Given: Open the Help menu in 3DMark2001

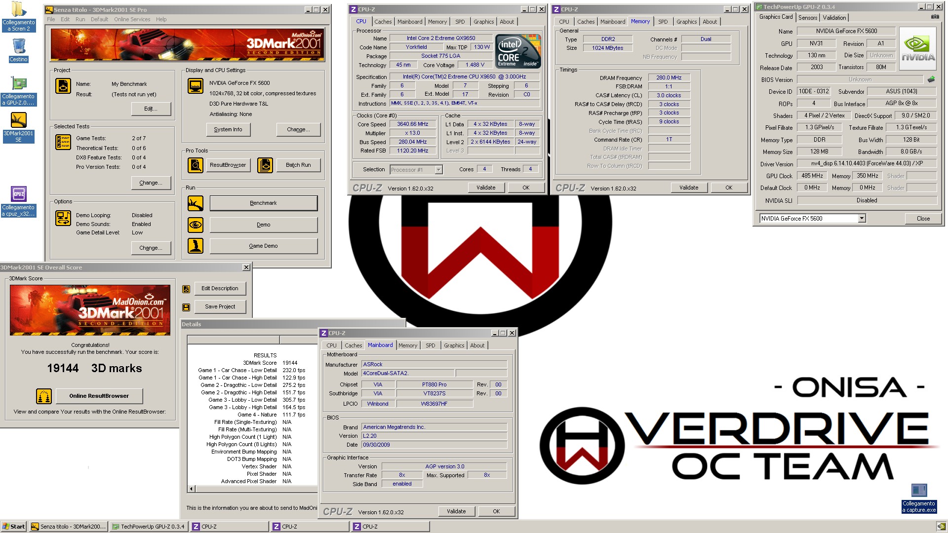Looking at the screenshot, I should coord(161,19).
